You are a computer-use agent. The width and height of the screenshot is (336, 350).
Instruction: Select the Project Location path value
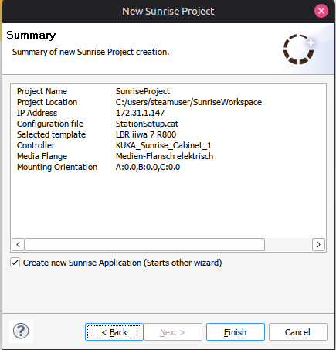pyautogui.click(x=188, y=102)
